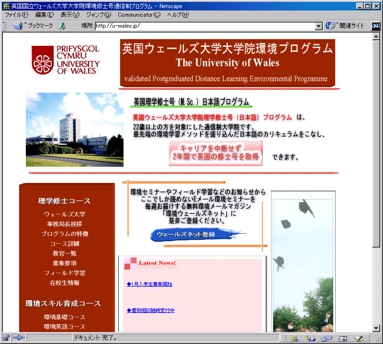Click the Netscape window system menu icon
The image size is (383, 344).
tap(6, 6)
